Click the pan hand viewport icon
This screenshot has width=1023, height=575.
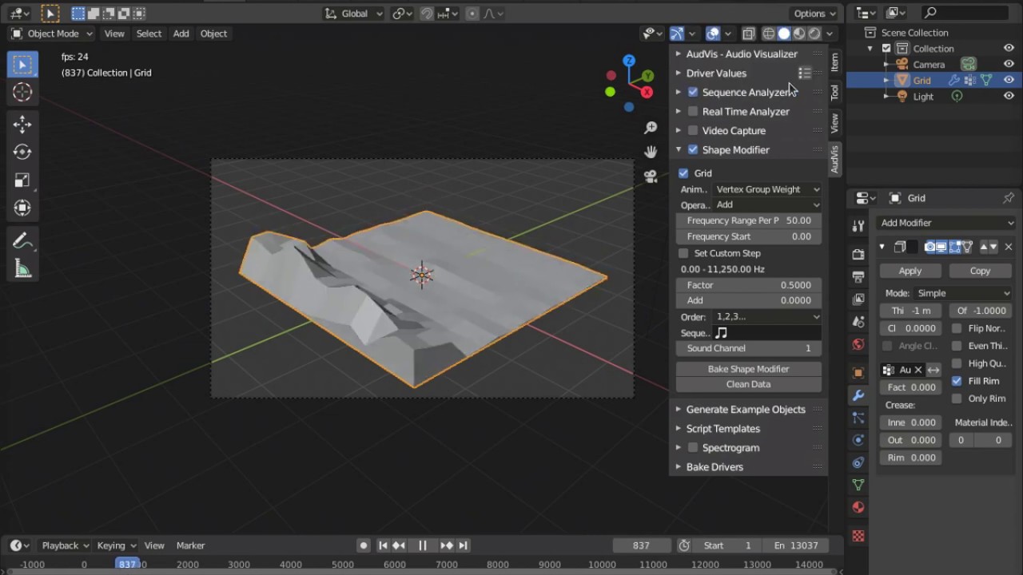tap(651, 152)
